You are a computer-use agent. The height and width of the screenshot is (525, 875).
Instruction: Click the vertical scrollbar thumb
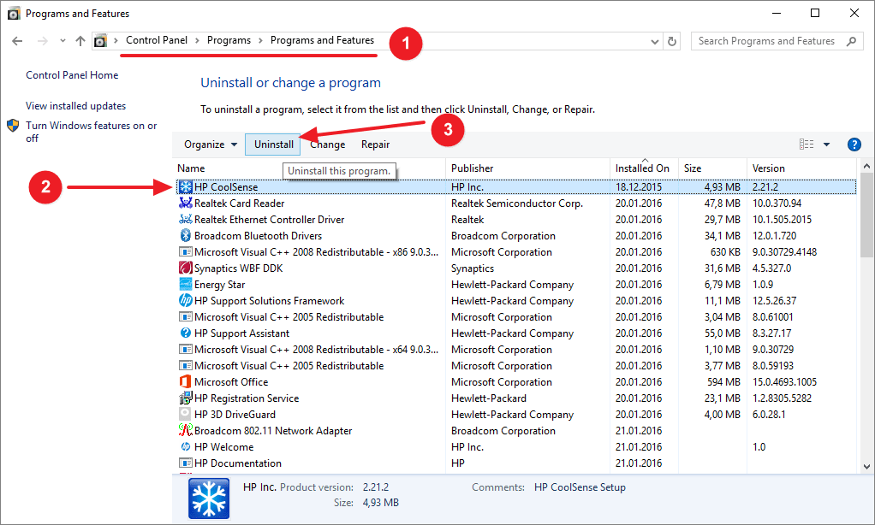[866, 215]
